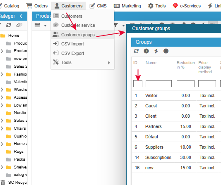This screenshot has height=185, width=221.
Task: Open the Products view dropdown arrow
Action: point(45,26)
